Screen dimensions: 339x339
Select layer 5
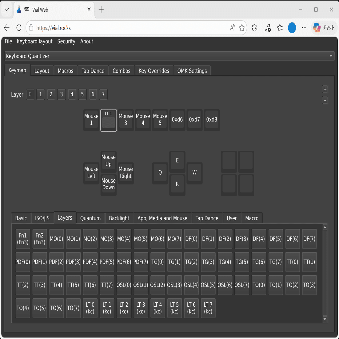pos(82,94)
